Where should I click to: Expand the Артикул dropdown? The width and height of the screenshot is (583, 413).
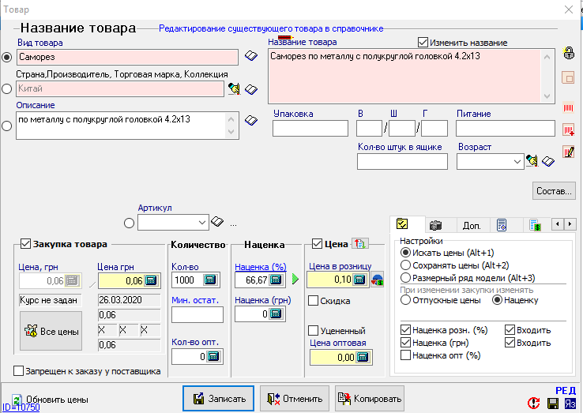(203, 223)
